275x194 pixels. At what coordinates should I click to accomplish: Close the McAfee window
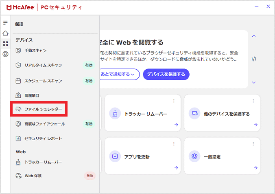268,7
